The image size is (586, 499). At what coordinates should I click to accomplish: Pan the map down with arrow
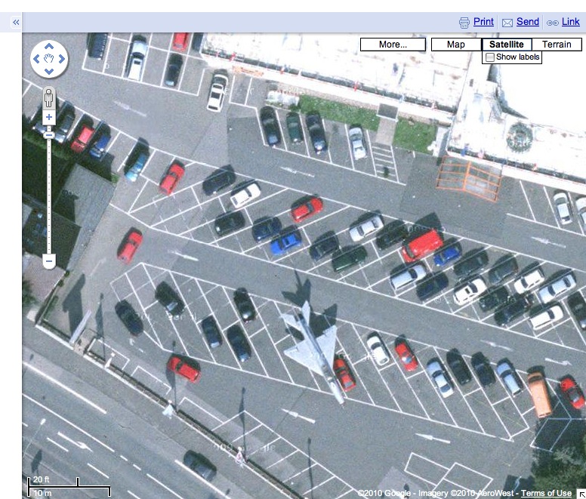pyautogui.click(x=49, y=72)
